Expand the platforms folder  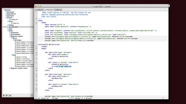[x=6, y=14]
